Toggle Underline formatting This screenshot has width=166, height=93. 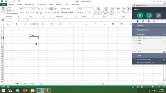[x=26, y=13]
